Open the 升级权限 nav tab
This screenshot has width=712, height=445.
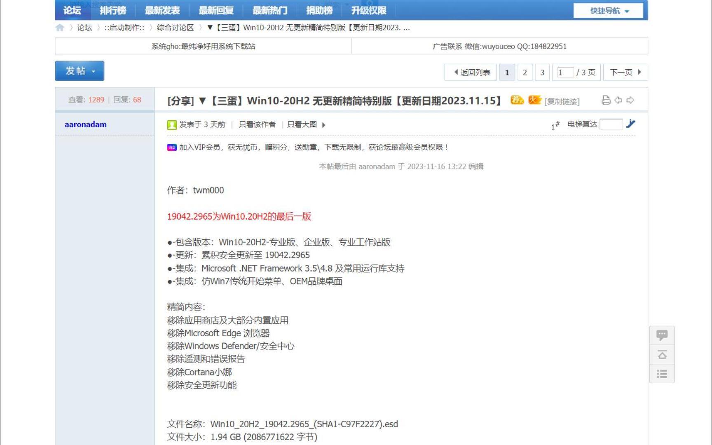point(369,10)
